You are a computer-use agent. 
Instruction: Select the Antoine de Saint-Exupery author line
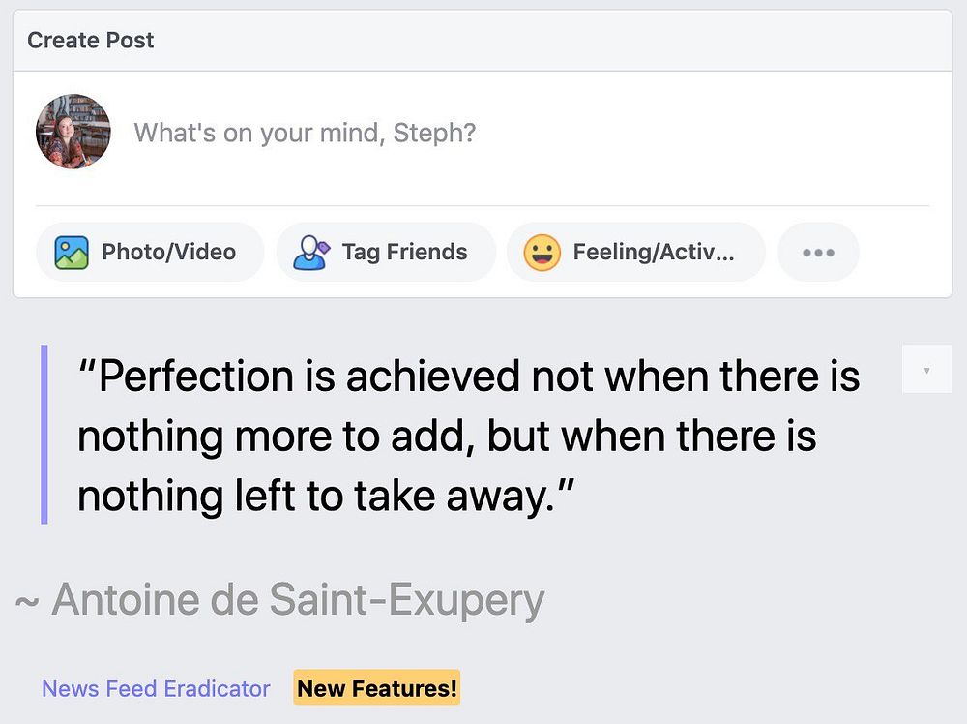(280, 599)
